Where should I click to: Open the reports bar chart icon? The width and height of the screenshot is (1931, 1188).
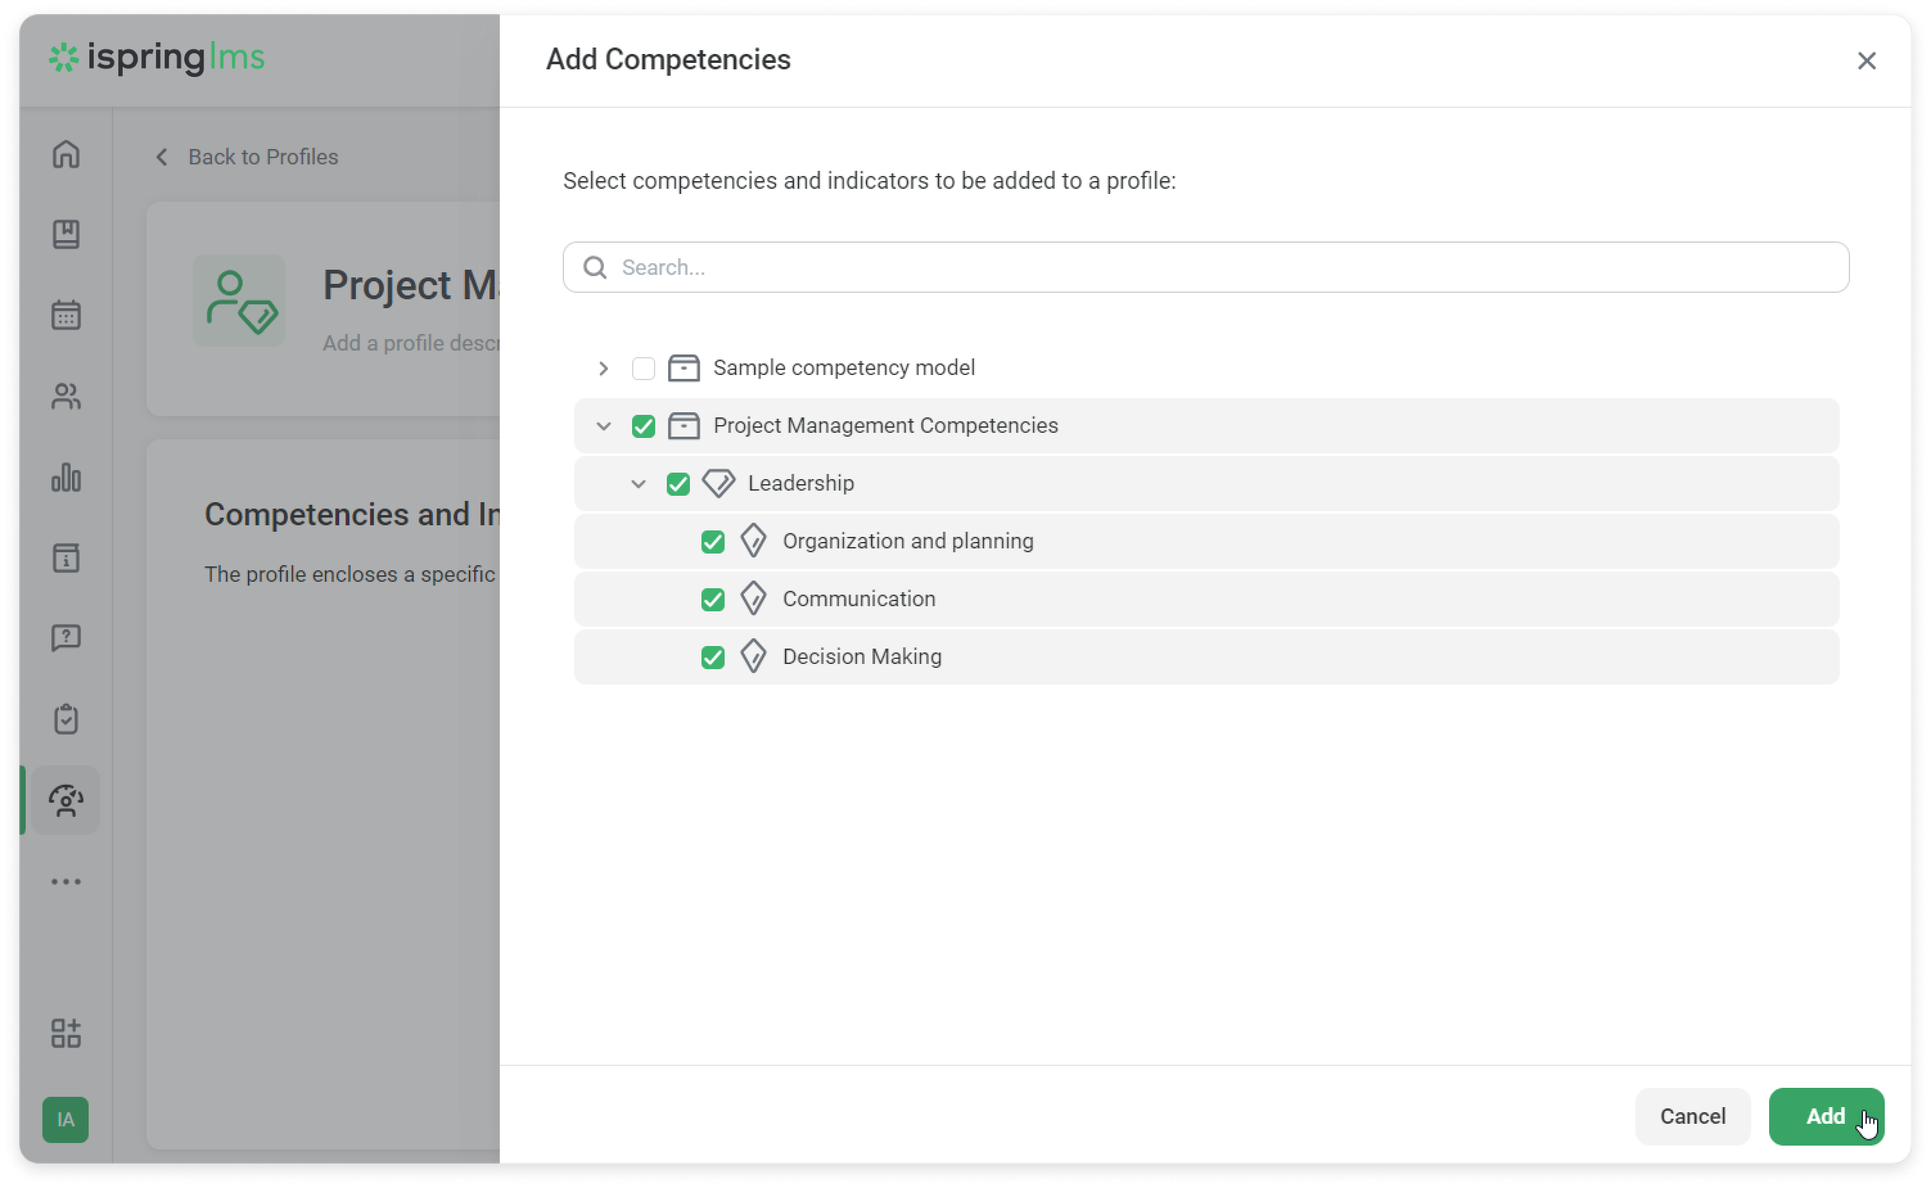point(66,477)
